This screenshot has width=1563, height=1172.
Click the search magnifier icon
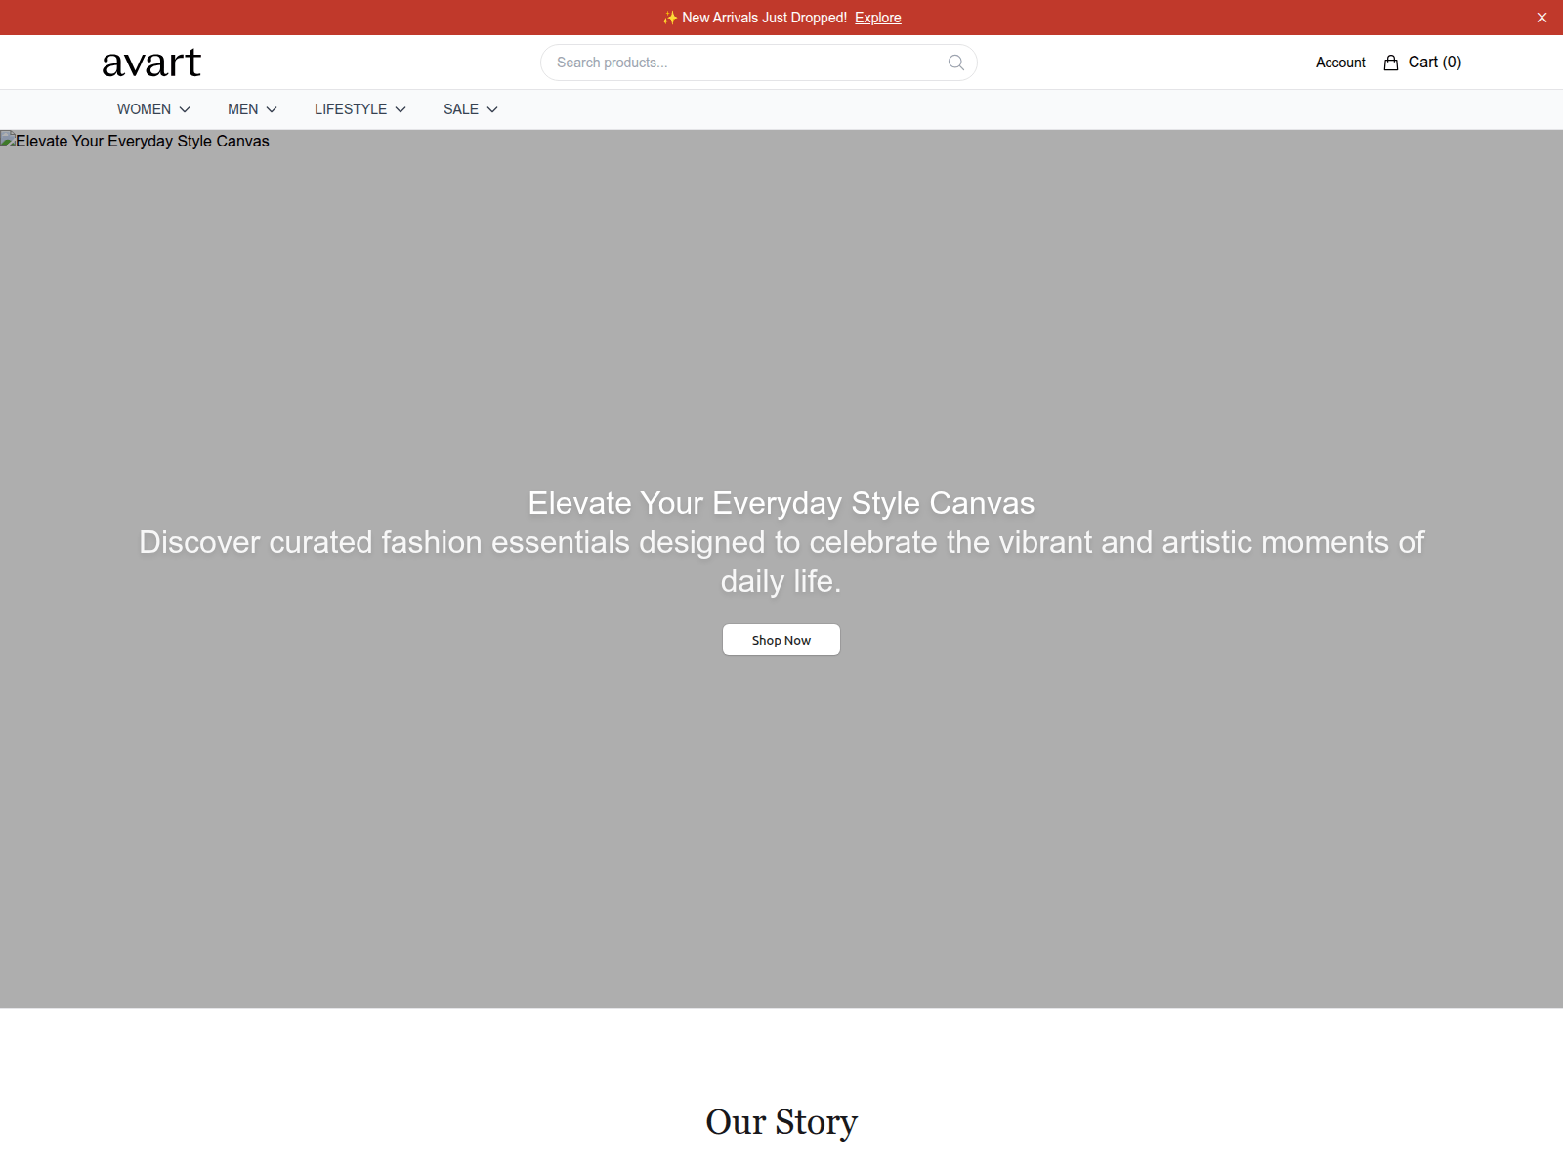click(x=956, y=63)
